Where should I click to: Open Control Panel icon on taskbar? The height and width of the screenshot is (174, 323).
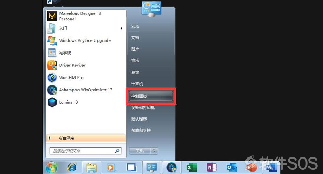(x=152, y=168)
